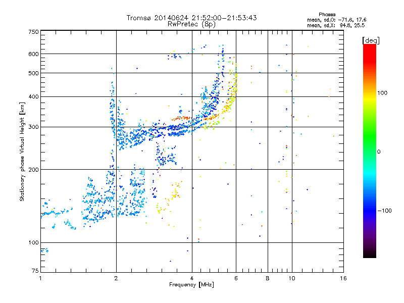Click x-axis tick label '2'
404x303 pixels.
[x=116, y=278]
